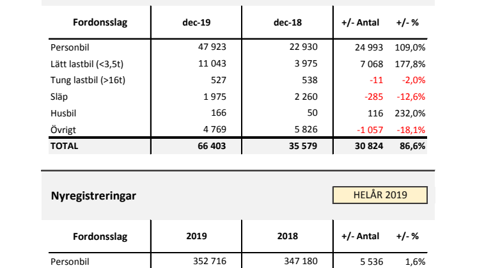
Task: Select the Husbil row label
Action: [x=63, y=113]
